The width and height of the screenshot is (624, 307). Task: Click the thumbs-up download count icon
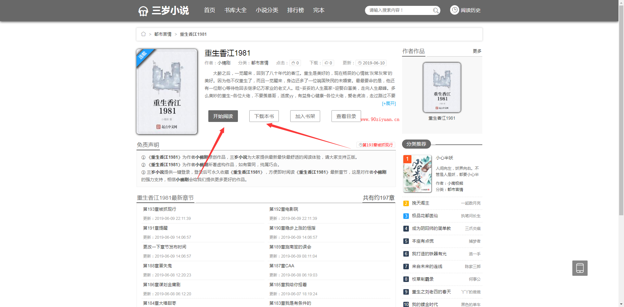(x=326, y=63)
